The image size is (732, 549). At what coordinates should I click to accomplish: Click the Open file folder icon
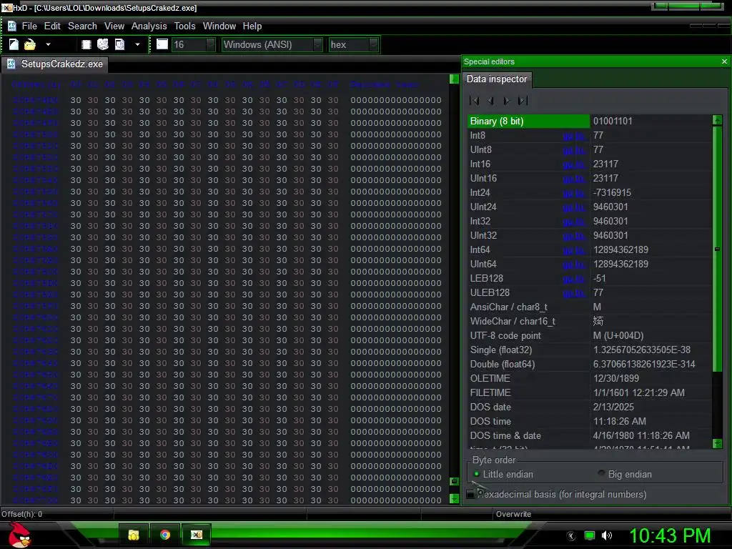pyautogui.click(x=30, y=44)
